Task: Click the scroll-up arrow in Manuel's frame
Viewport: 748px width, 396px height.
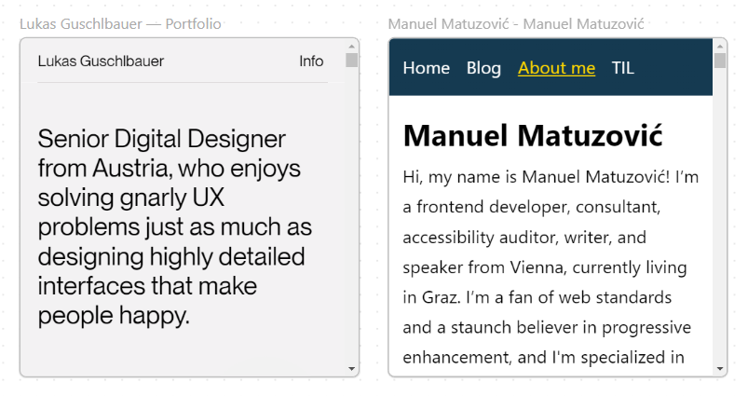Action: point(720,45)
